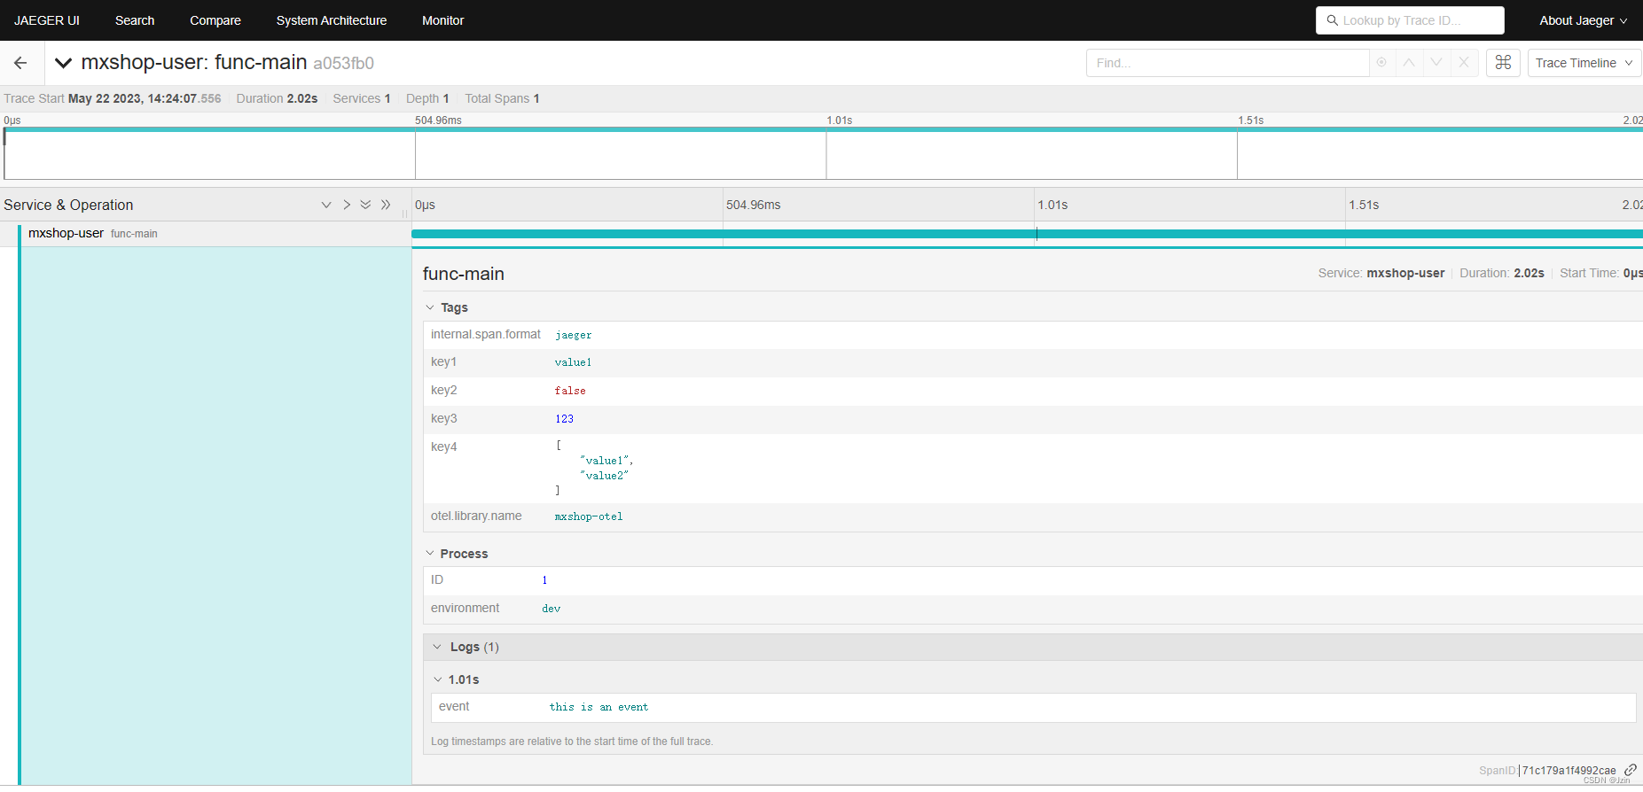Click the 'Duration 2.02s' header summary
The height and width of the screenshot is (792, 1643).
point(277,98)
